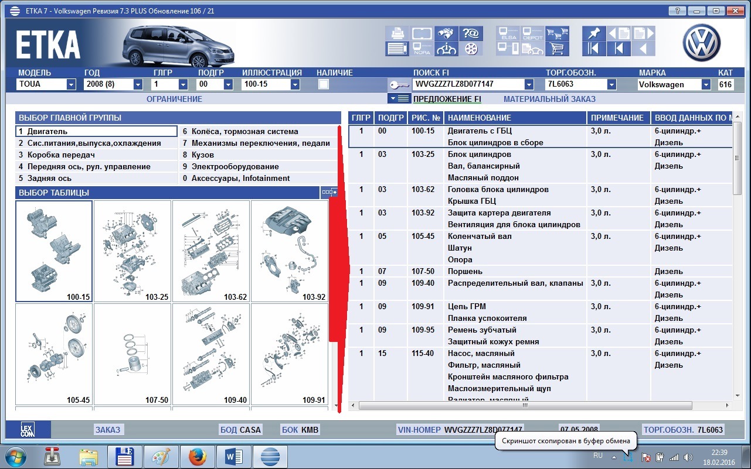This screenshot has width=751, height=469.
Task: Click the DEPOT icon
Action: pyautogui.click(x=532, y=33)
